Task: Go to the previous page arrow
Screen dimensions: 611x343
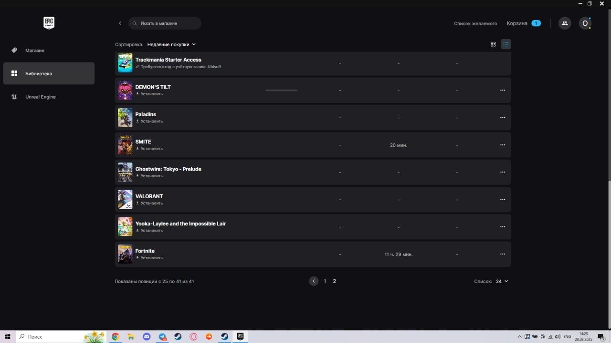Action: pos(314,281)
